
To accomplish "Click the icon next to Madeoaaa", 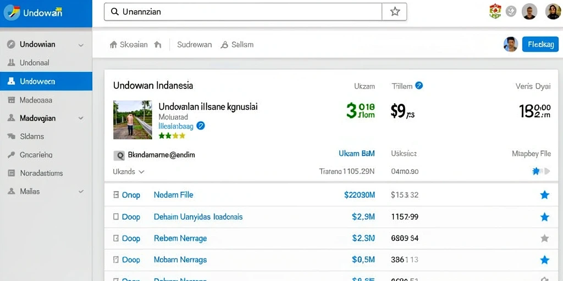I will 11,100.
